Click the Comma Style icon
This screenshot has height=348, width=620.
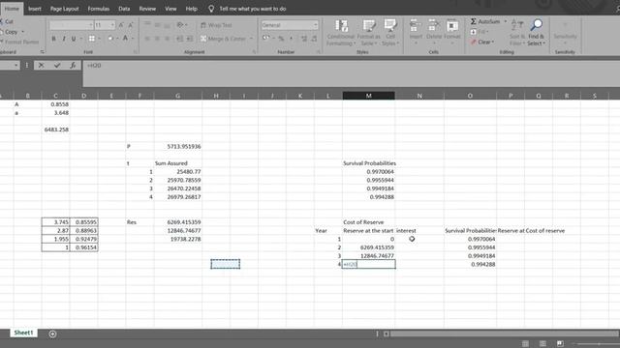tap(292, 39)
